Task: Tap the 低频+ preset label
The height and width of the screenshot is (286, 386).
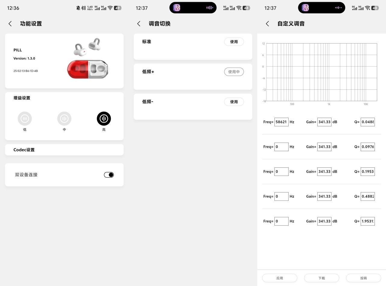Action: coord(148,72)
